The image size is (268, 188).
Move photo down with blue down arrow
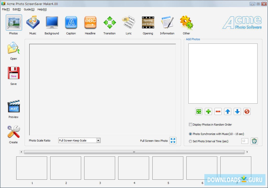tap(237, 111)
